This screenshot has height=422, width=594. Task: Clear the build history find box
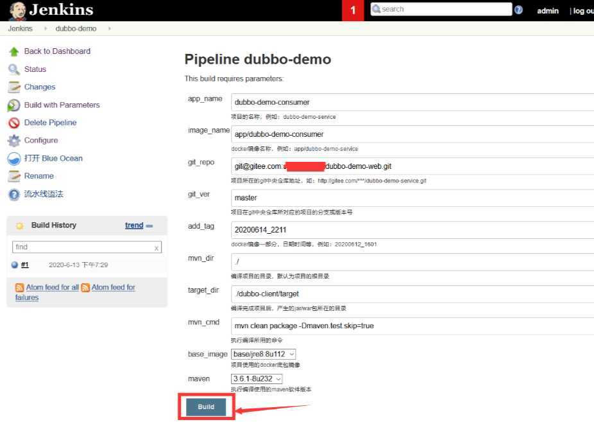156,248
